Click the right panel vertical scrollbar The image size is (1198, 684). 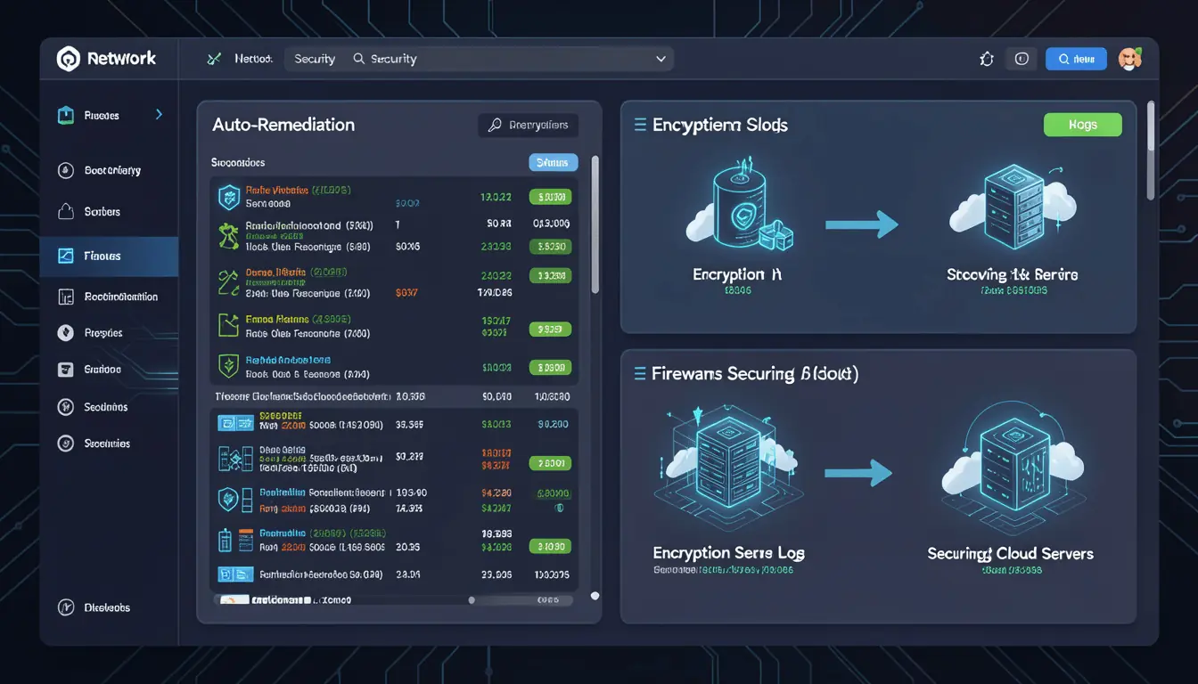point(1151,150)
